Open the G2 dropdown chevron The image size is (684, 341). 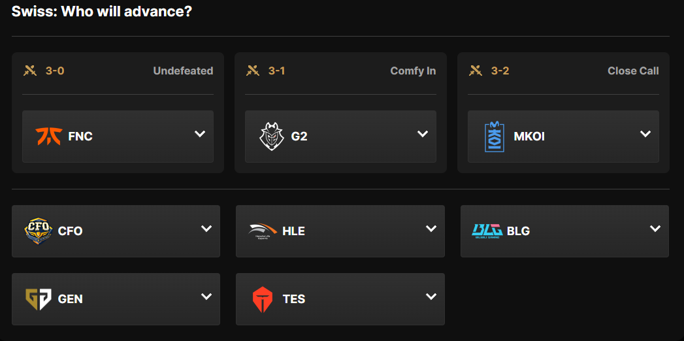click(x=423, y=134)
